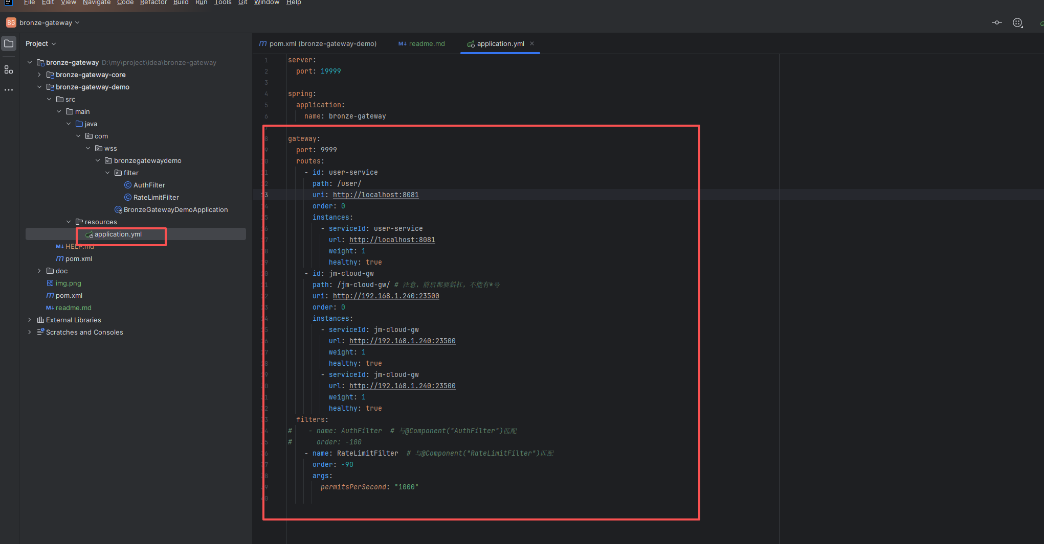Expand the doc folder
Viewport: 1044px width, 544px height.
[39, 271]
